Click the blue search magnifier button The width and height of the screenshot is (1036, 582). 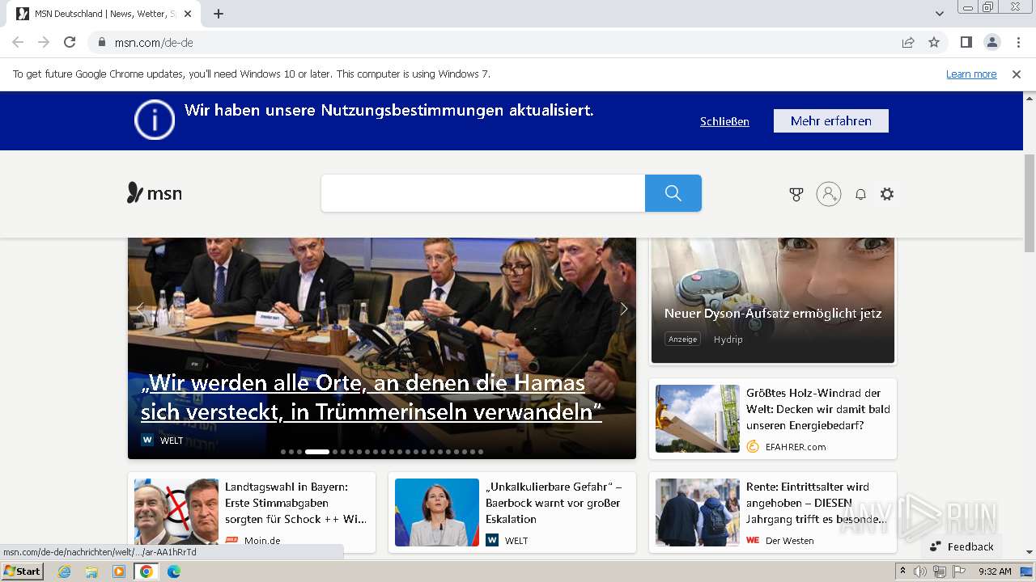coord(673,193)
